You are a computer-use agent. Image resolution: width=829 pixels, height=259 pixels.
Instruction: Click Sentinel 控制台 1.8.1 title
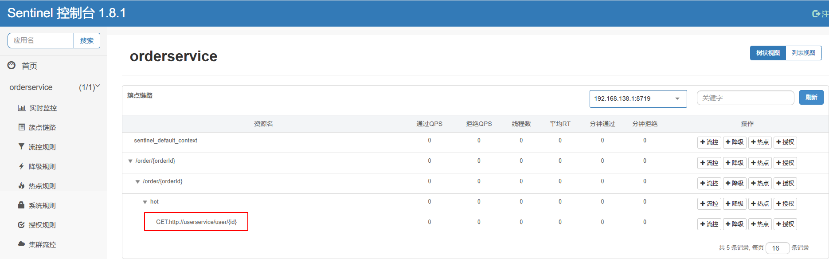click(x=66, y=13)
